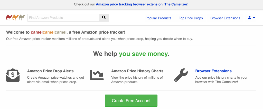Open the user account profile icon
This screenshot has width=263, height=109.
pos(249,18)
